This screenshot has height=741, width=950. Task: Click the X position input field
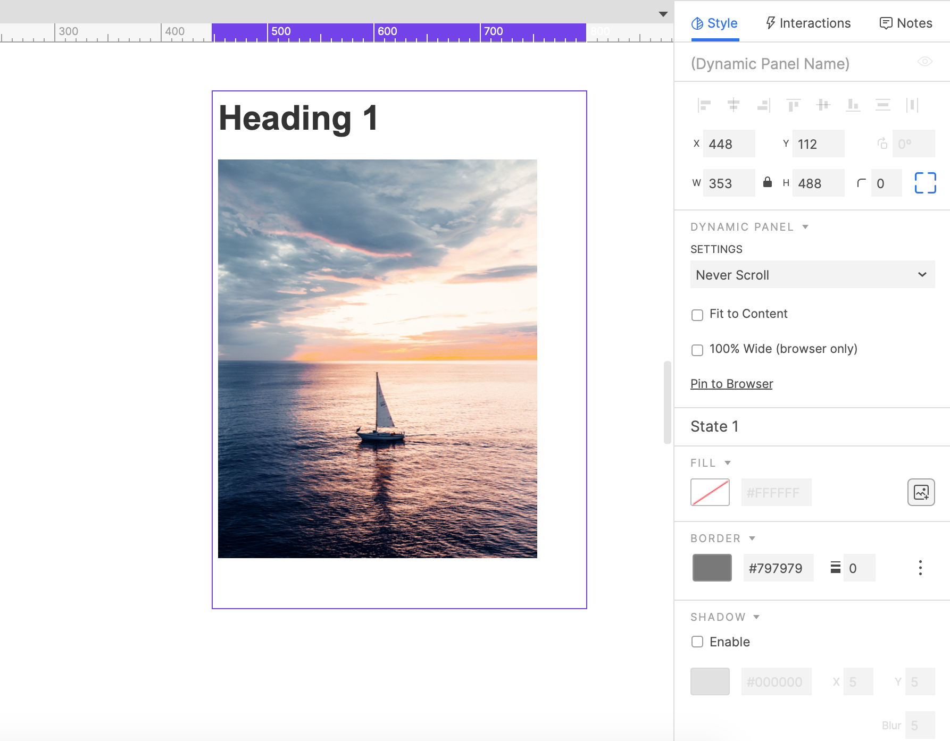pos(729,144)
